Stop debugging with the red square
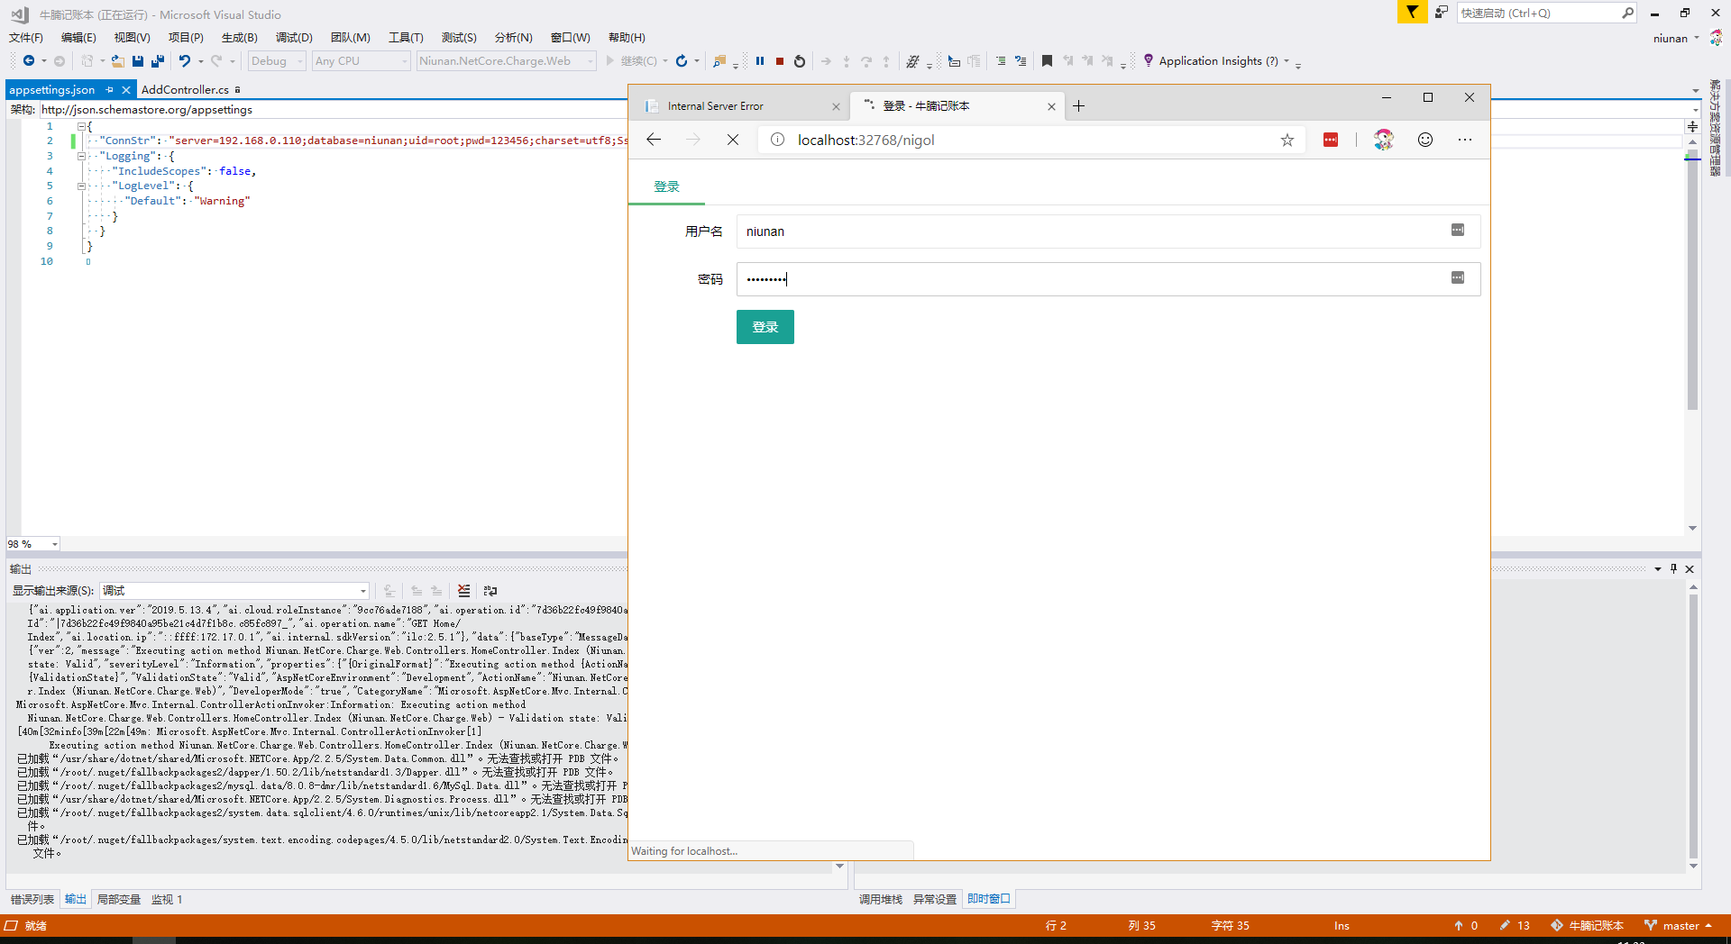The height and width of the screenshot is (944, 1731). [x=780, y=61]
